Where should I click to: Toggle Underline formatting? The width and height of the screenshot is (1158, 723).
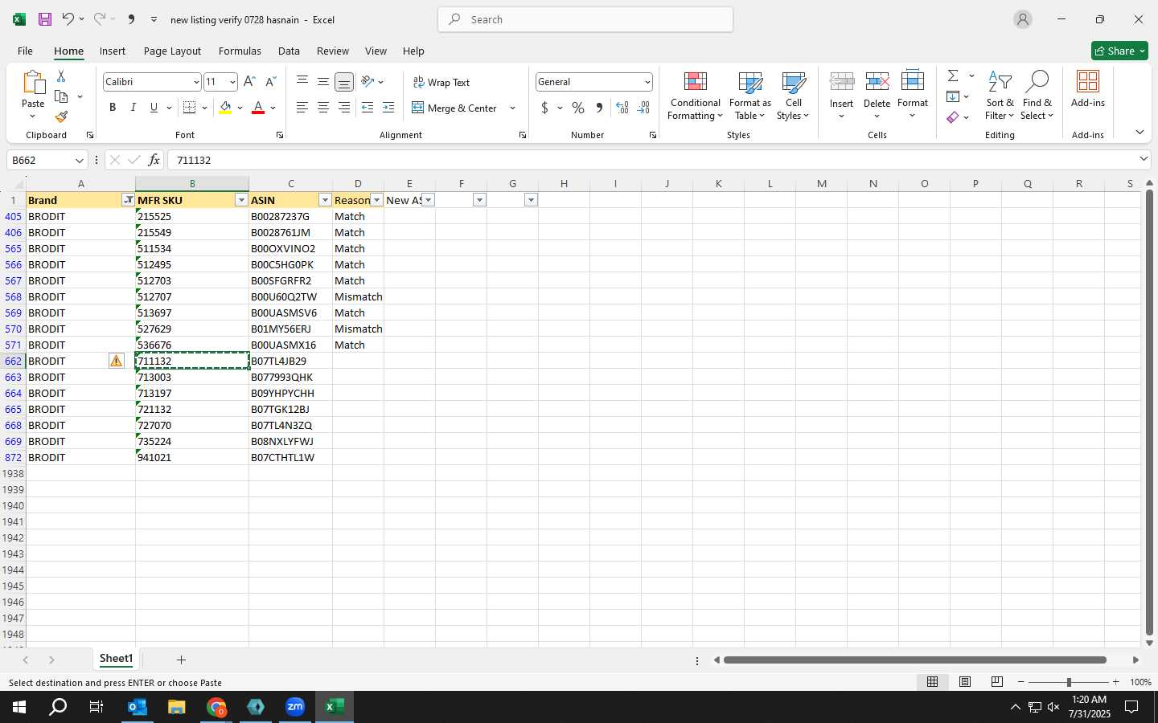[x=154, y=108]
